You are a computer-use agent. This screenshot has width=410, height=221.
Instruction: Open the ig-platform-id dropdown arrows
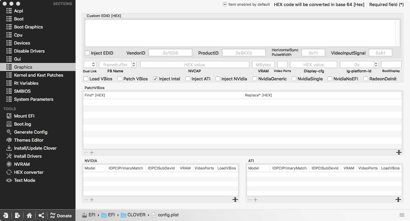(376, 64)
